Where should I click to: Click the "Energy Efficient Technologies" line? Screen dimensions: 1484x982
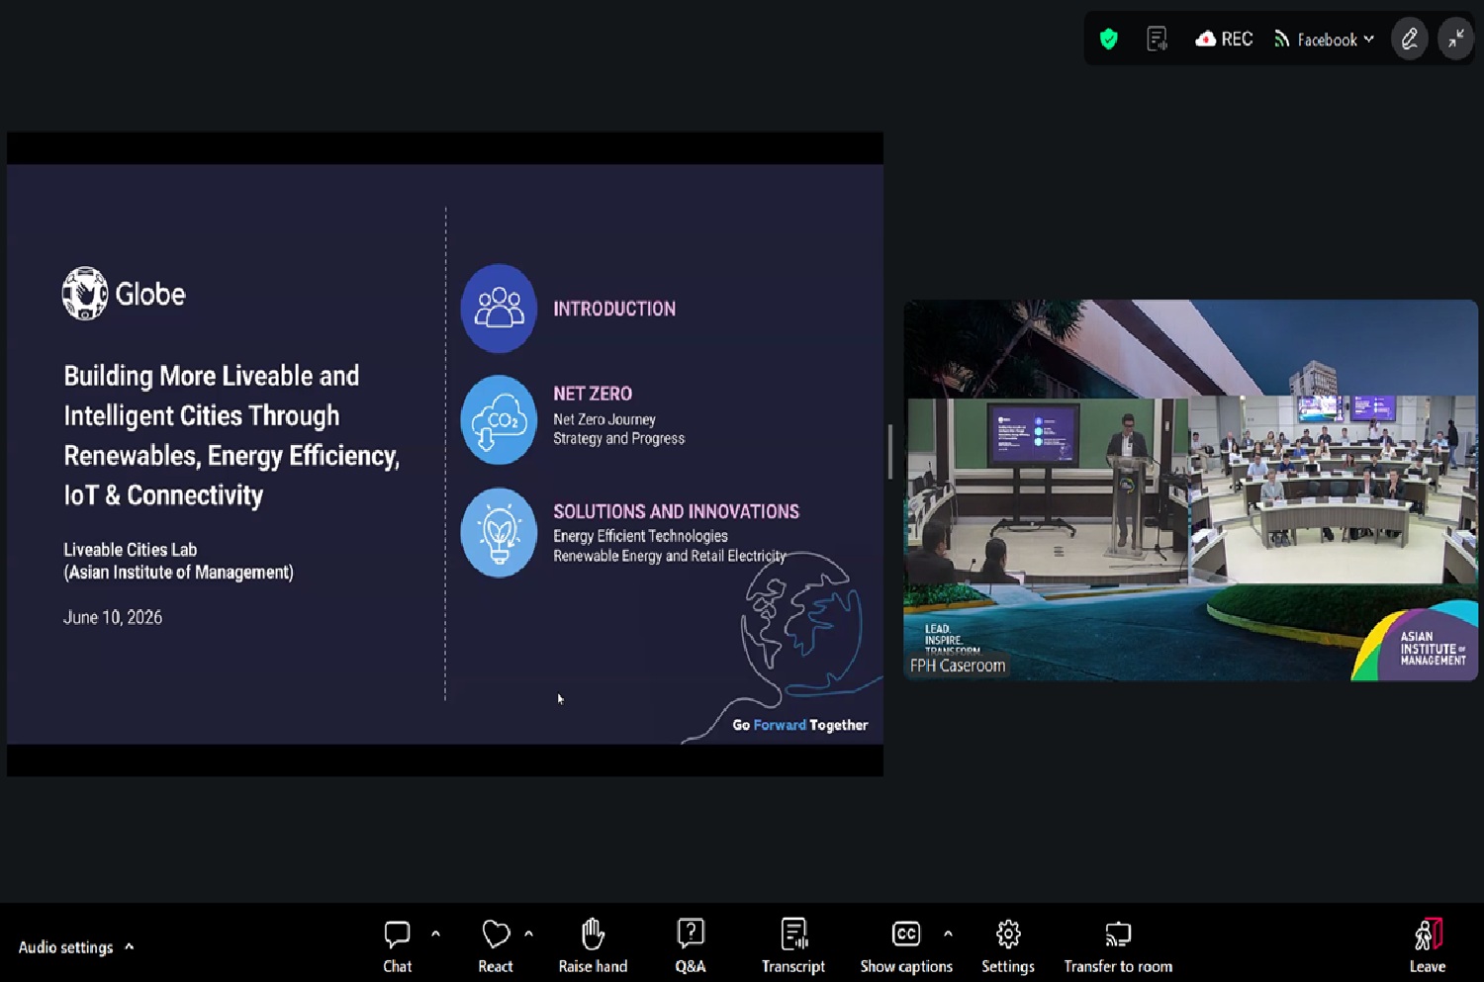tap(640, 536)
